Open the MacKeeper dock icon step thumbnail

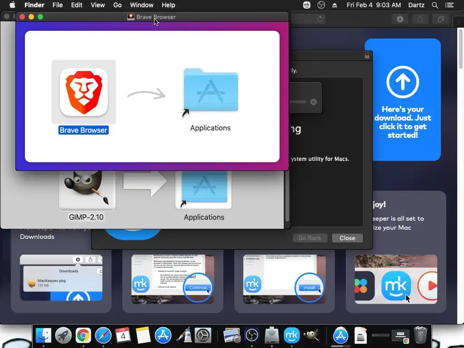click(396, 279)
